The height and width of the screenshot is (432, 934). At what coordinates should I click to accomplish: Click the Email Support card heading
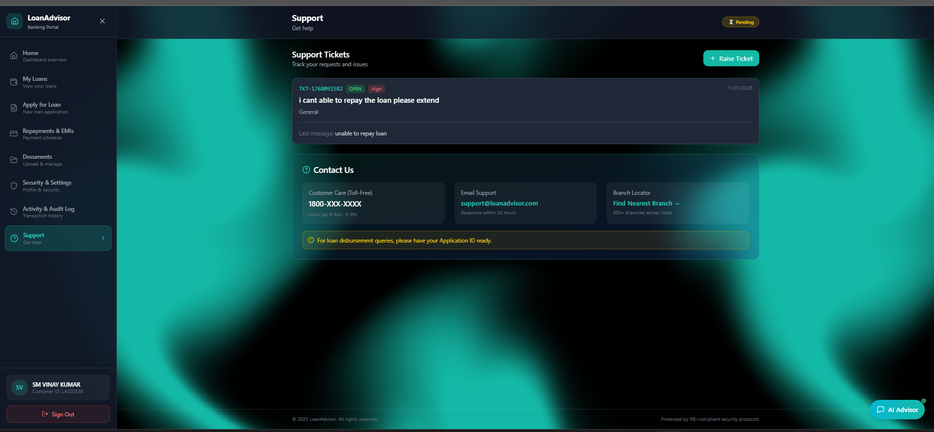click(x=478, y=193)
